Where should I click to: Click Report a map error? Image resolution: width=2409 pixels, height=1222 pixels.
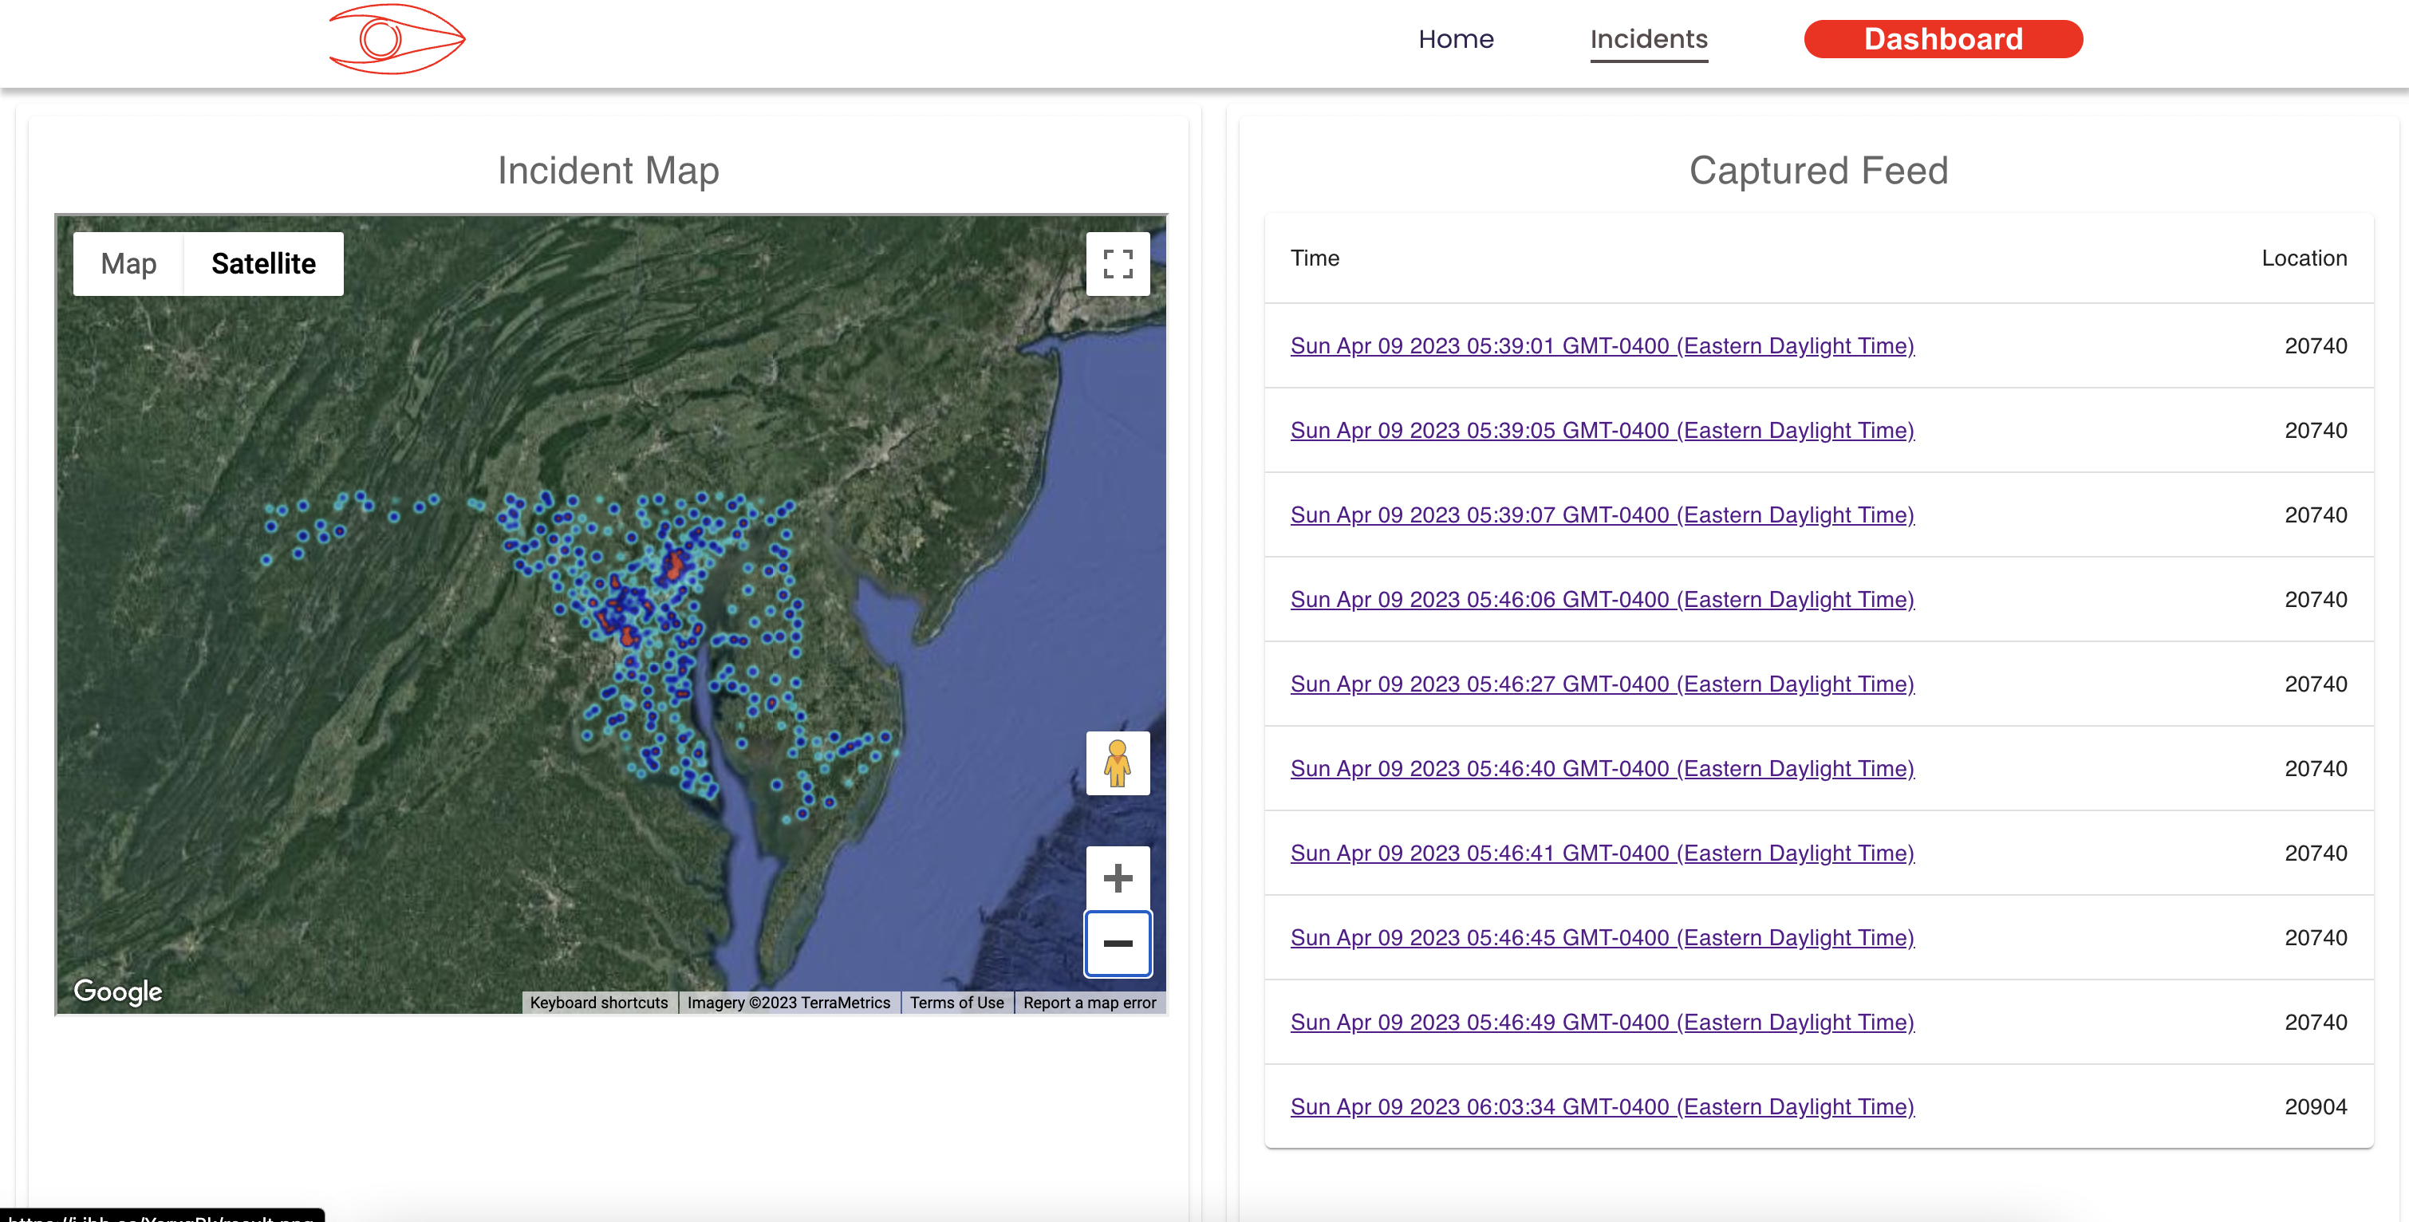click(1090, 1003)
